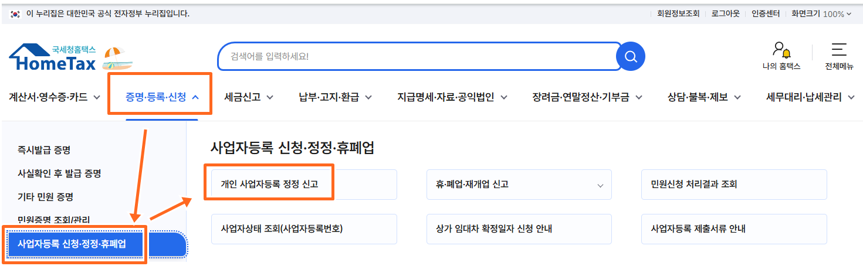Expand 지급명세·자료·공익법인 menu
This screenshot has height=266, width=863.
452,97
